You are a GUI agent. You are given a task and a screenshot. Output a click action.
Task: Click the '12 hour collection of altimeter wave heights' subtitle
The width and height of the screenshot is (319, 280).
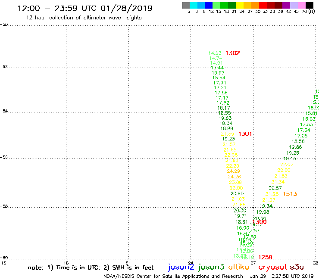coord(84,18)
